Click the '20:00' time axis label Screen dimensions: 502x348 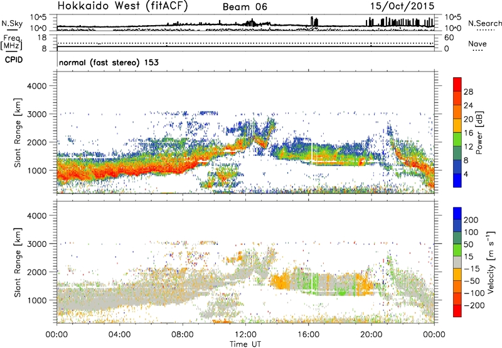coord(371,335)
